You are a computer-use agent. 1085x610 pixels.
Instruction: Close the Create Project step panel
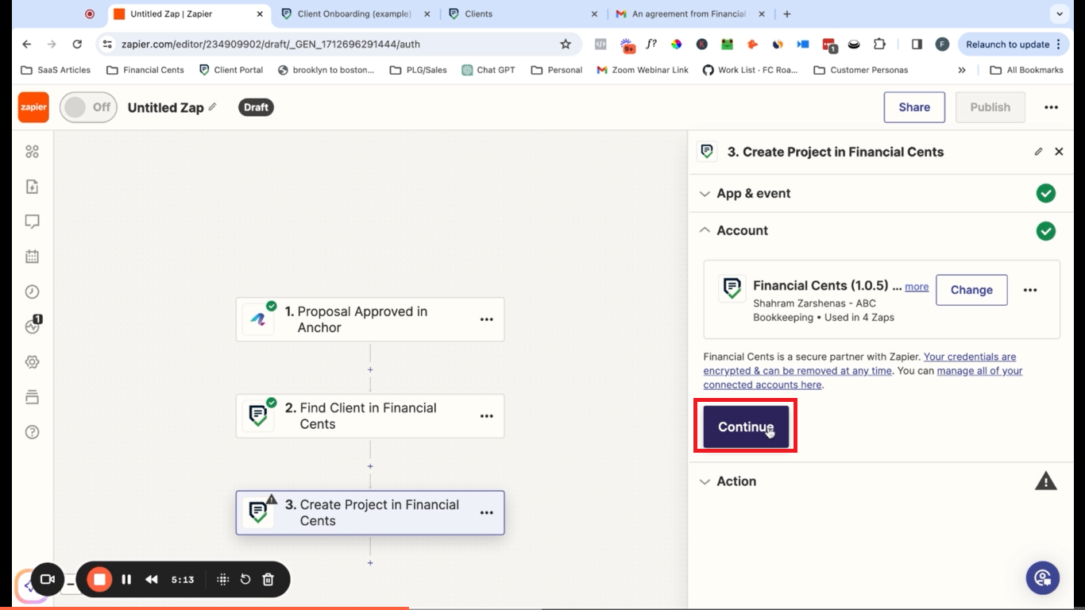[1059, 152]
